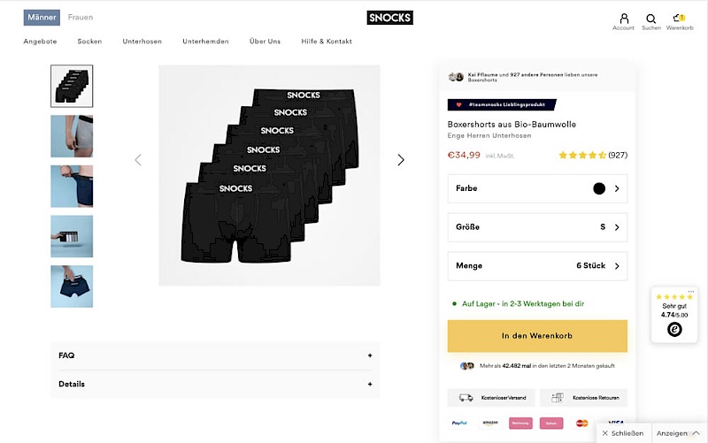The height and width of the screenshot is (443, 708).
Task: Click Schließen on cookie banner
Action: click(x=623, y=433)
